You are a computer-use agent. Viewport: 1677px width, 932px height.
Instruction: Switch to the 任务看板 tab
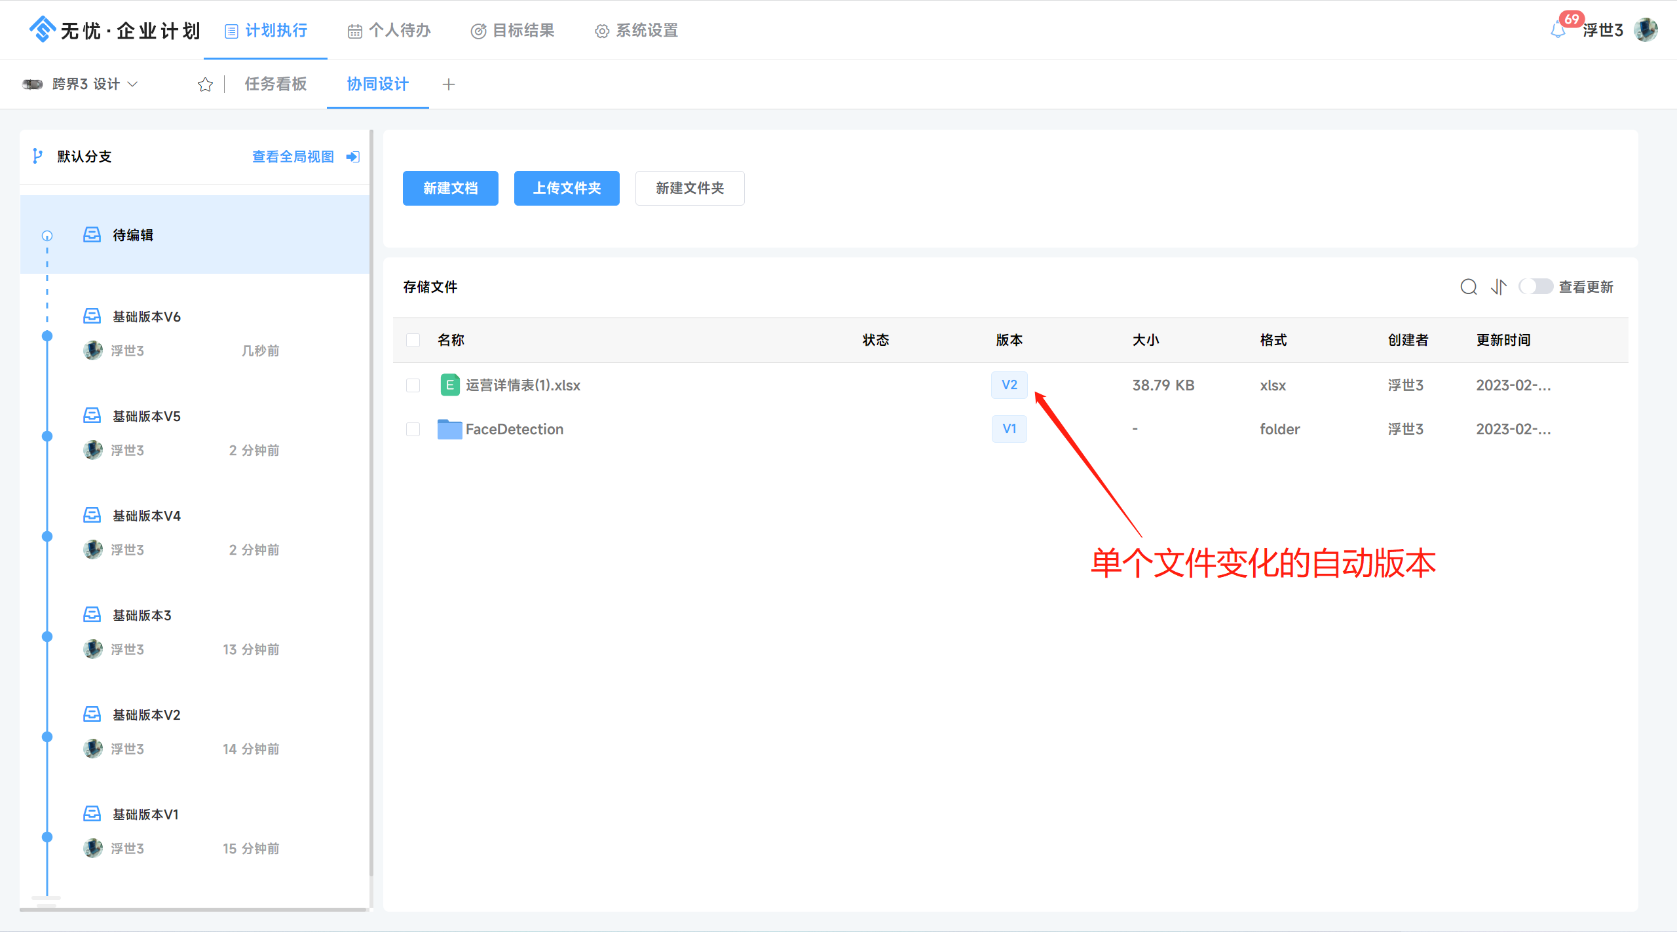click(275, 84)
